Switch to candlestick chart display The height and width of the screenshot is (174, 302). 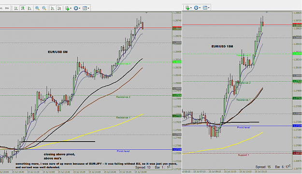[23, 8]
